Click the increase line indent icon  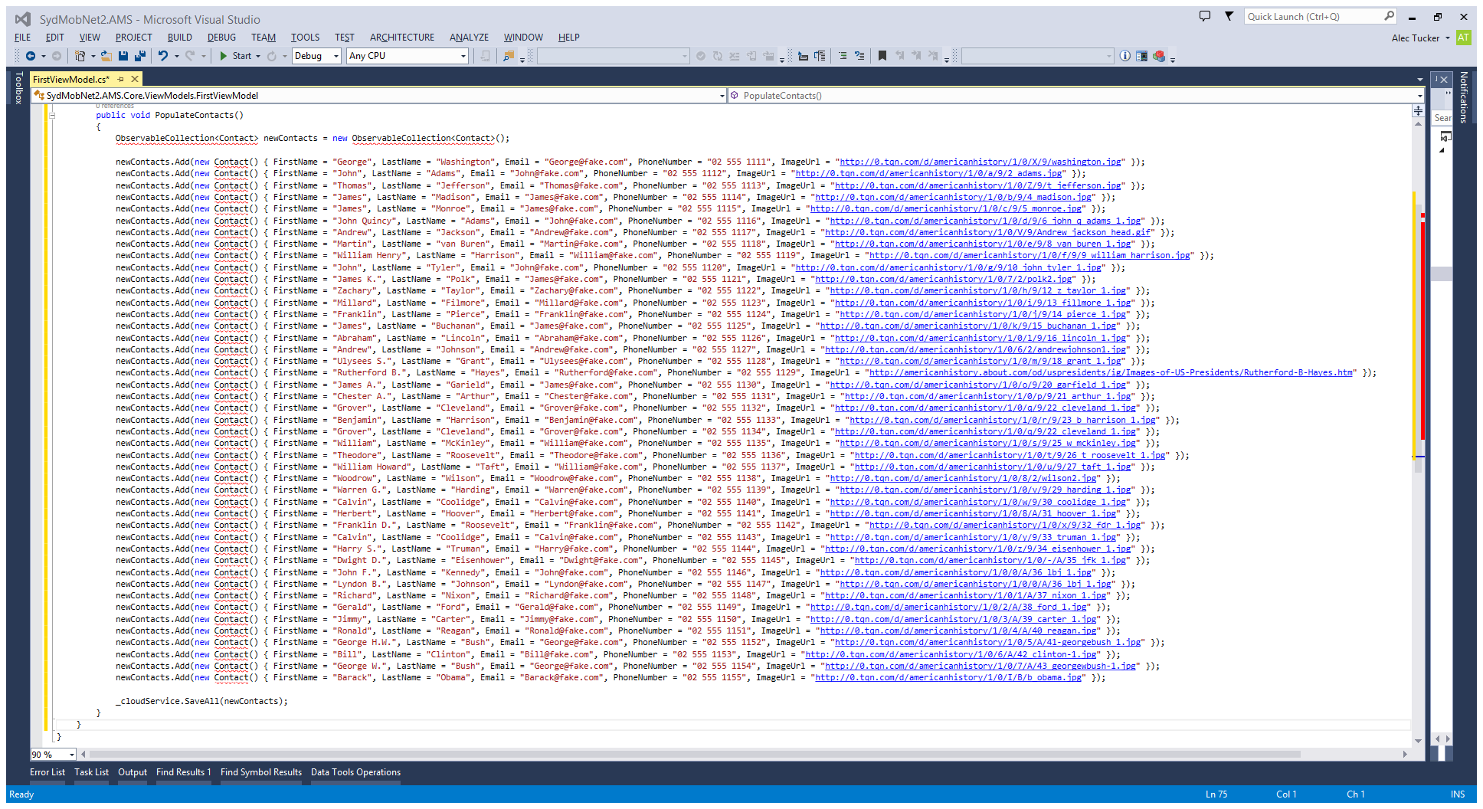click(x=820, y=56)
